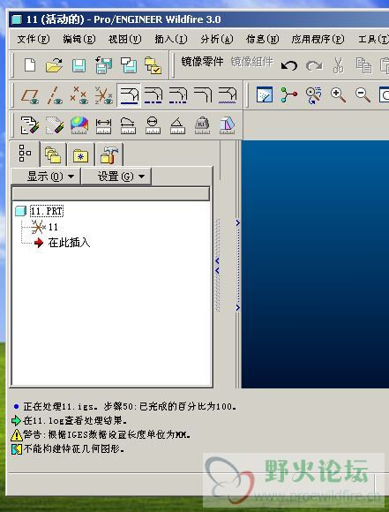Viewport: 389px width, 512px height.
Task: Click the repaint screen icon
Action: click(x=264, y=95)
